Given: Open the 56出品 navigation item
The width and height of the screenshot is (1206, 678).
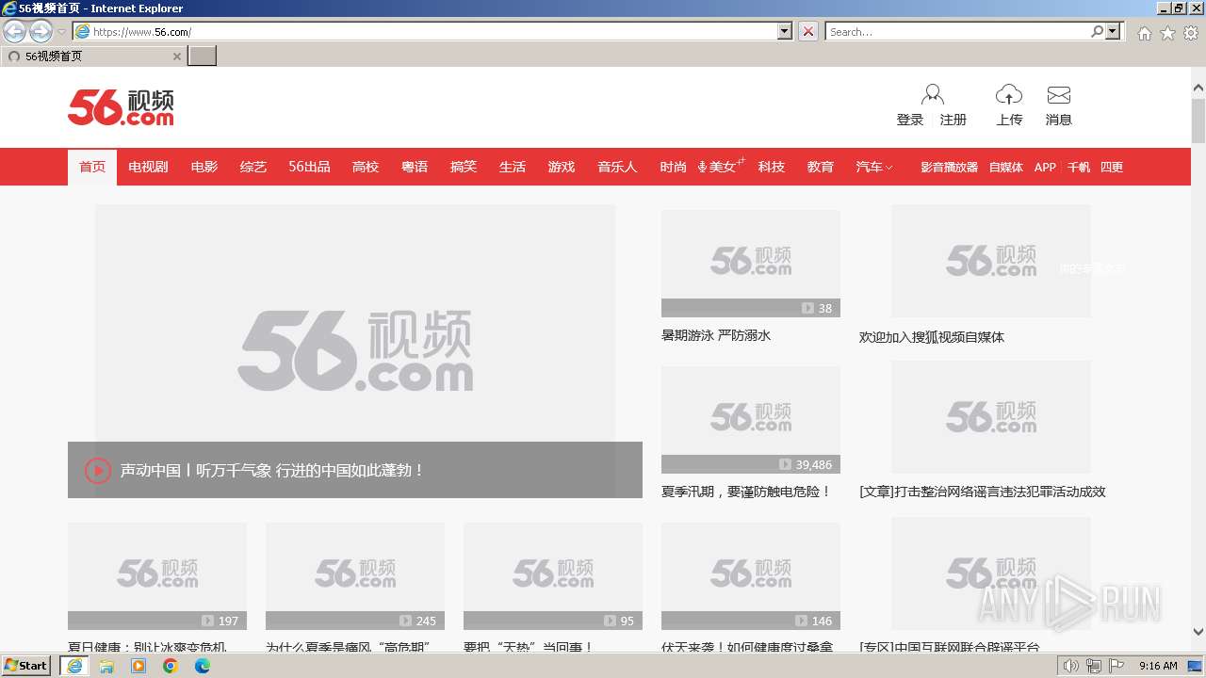Looking at the screenshot, I should (x=309, y=167).
